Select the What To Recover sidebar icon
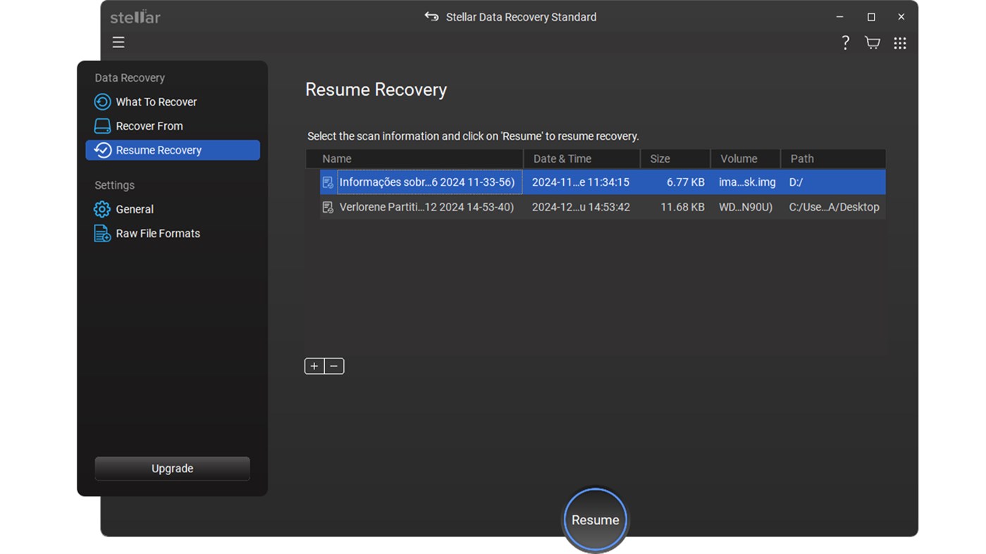This screenshot has height=554, width=986. pos(102,101)
